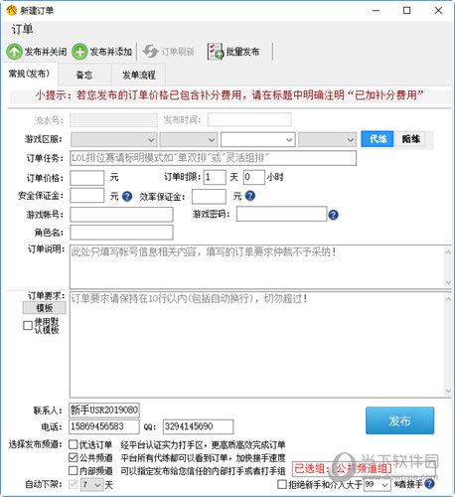This screenshot has height=497, width=455.
Task: Click the 游戏帐号 input field
Action: pyautogui.click(x=121, y=215)
